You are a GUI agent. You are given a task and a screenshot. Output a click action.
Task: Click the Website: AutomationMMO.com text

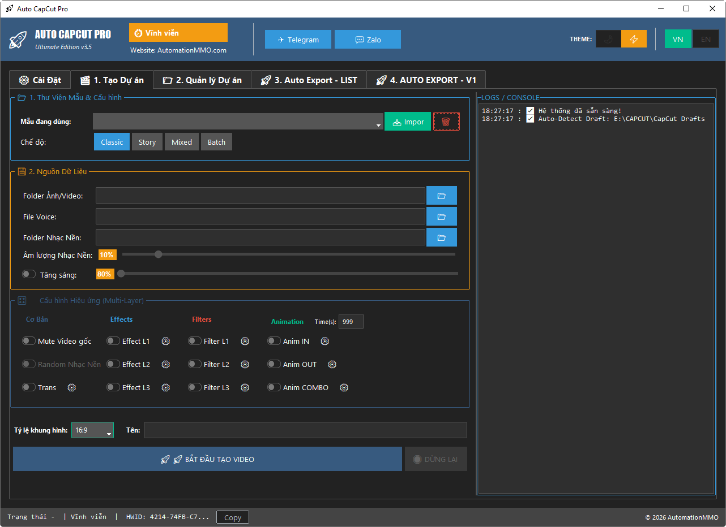click(178, 50)
